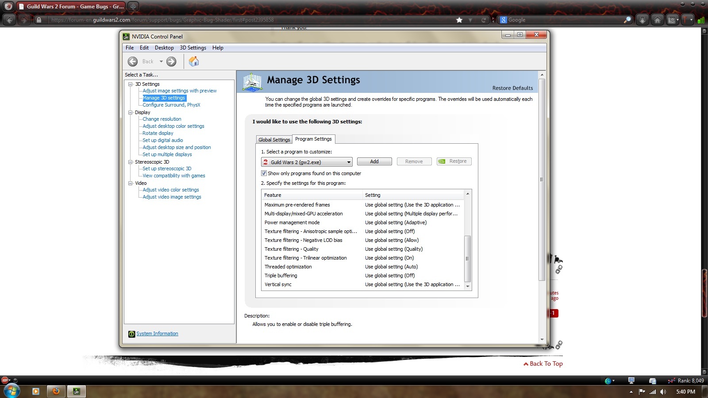
Task: Click the Google search input field
Action: [565, 20]
